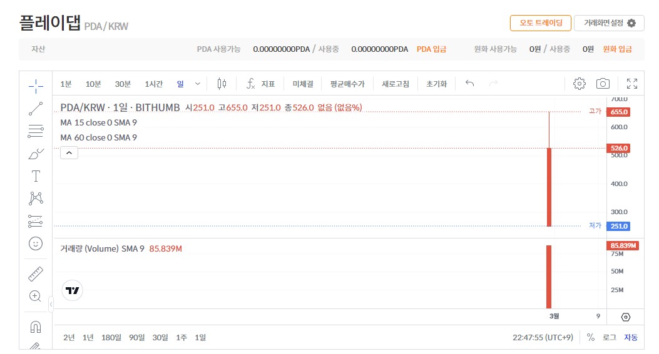659x354 pixels.
Task: Collapse the drawing toolbar side handle
Action: (x=51, y=304)
